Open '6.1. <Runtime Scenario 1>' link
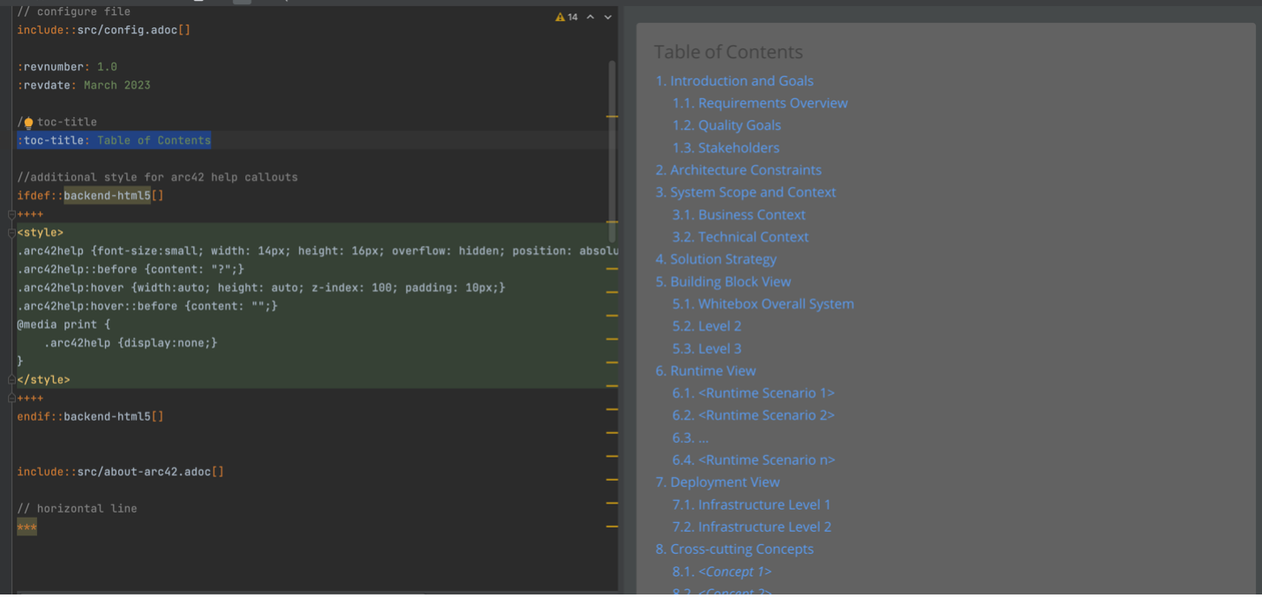Image resolution: width=1262 pixels, height=598 pixels. [x=753, y=393]
